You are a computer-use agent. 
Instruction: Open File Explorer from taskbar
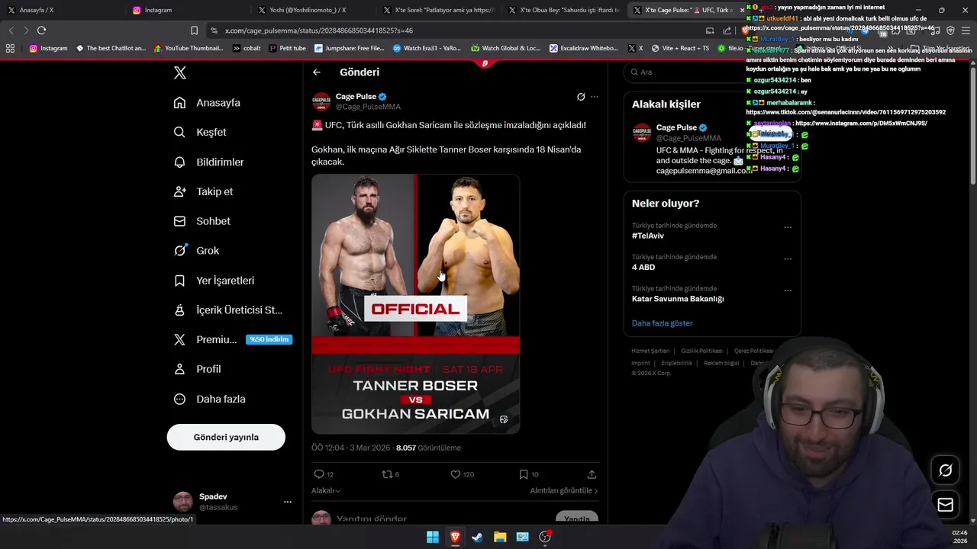click(500, 537)
